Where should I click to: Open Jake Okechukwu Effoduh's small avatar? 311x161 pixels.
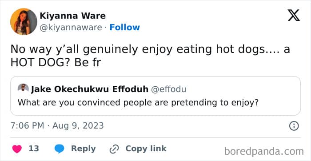[23, 88]
